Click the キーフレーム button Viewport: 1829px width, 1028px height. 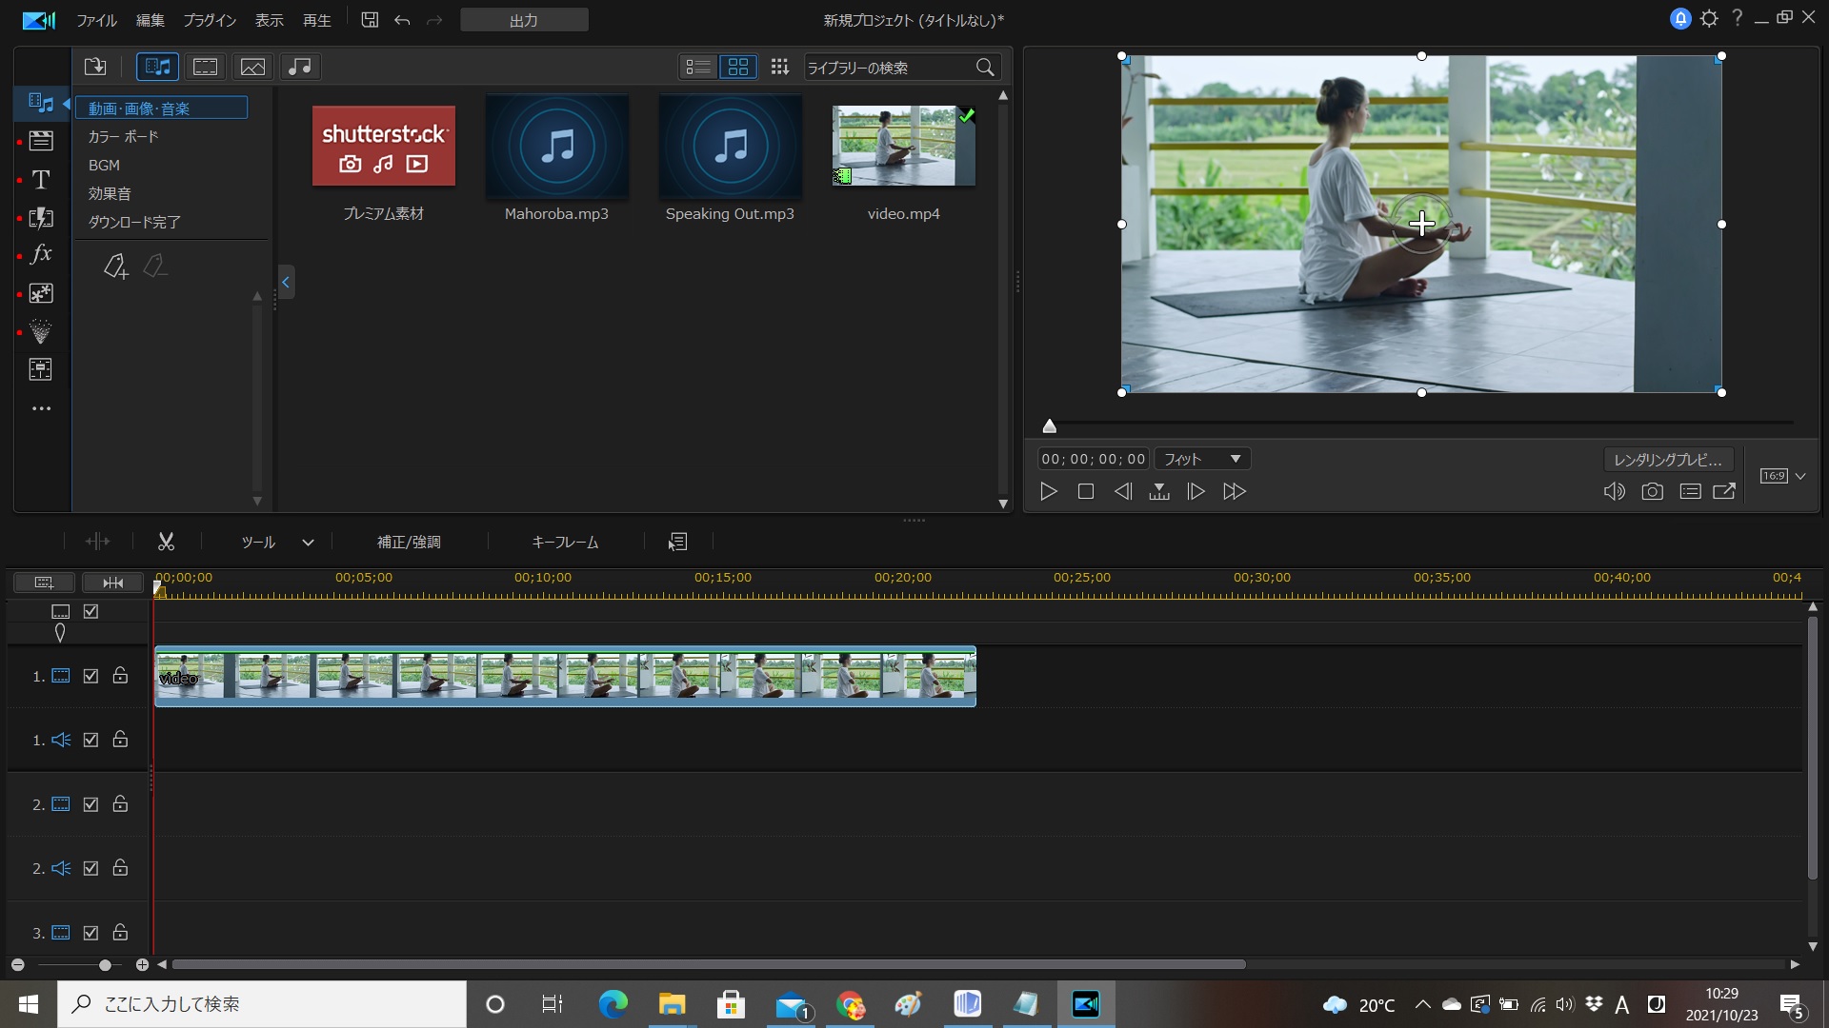tap(565, 542)
